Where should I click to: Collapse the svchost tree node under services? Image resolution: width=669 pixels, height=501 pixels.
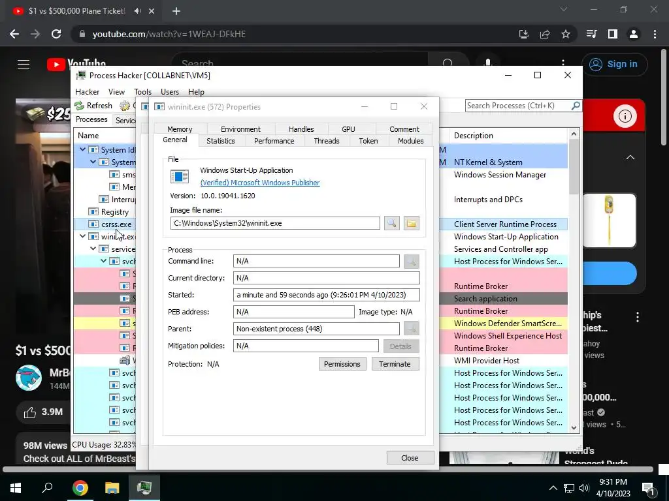coord(104,261)
